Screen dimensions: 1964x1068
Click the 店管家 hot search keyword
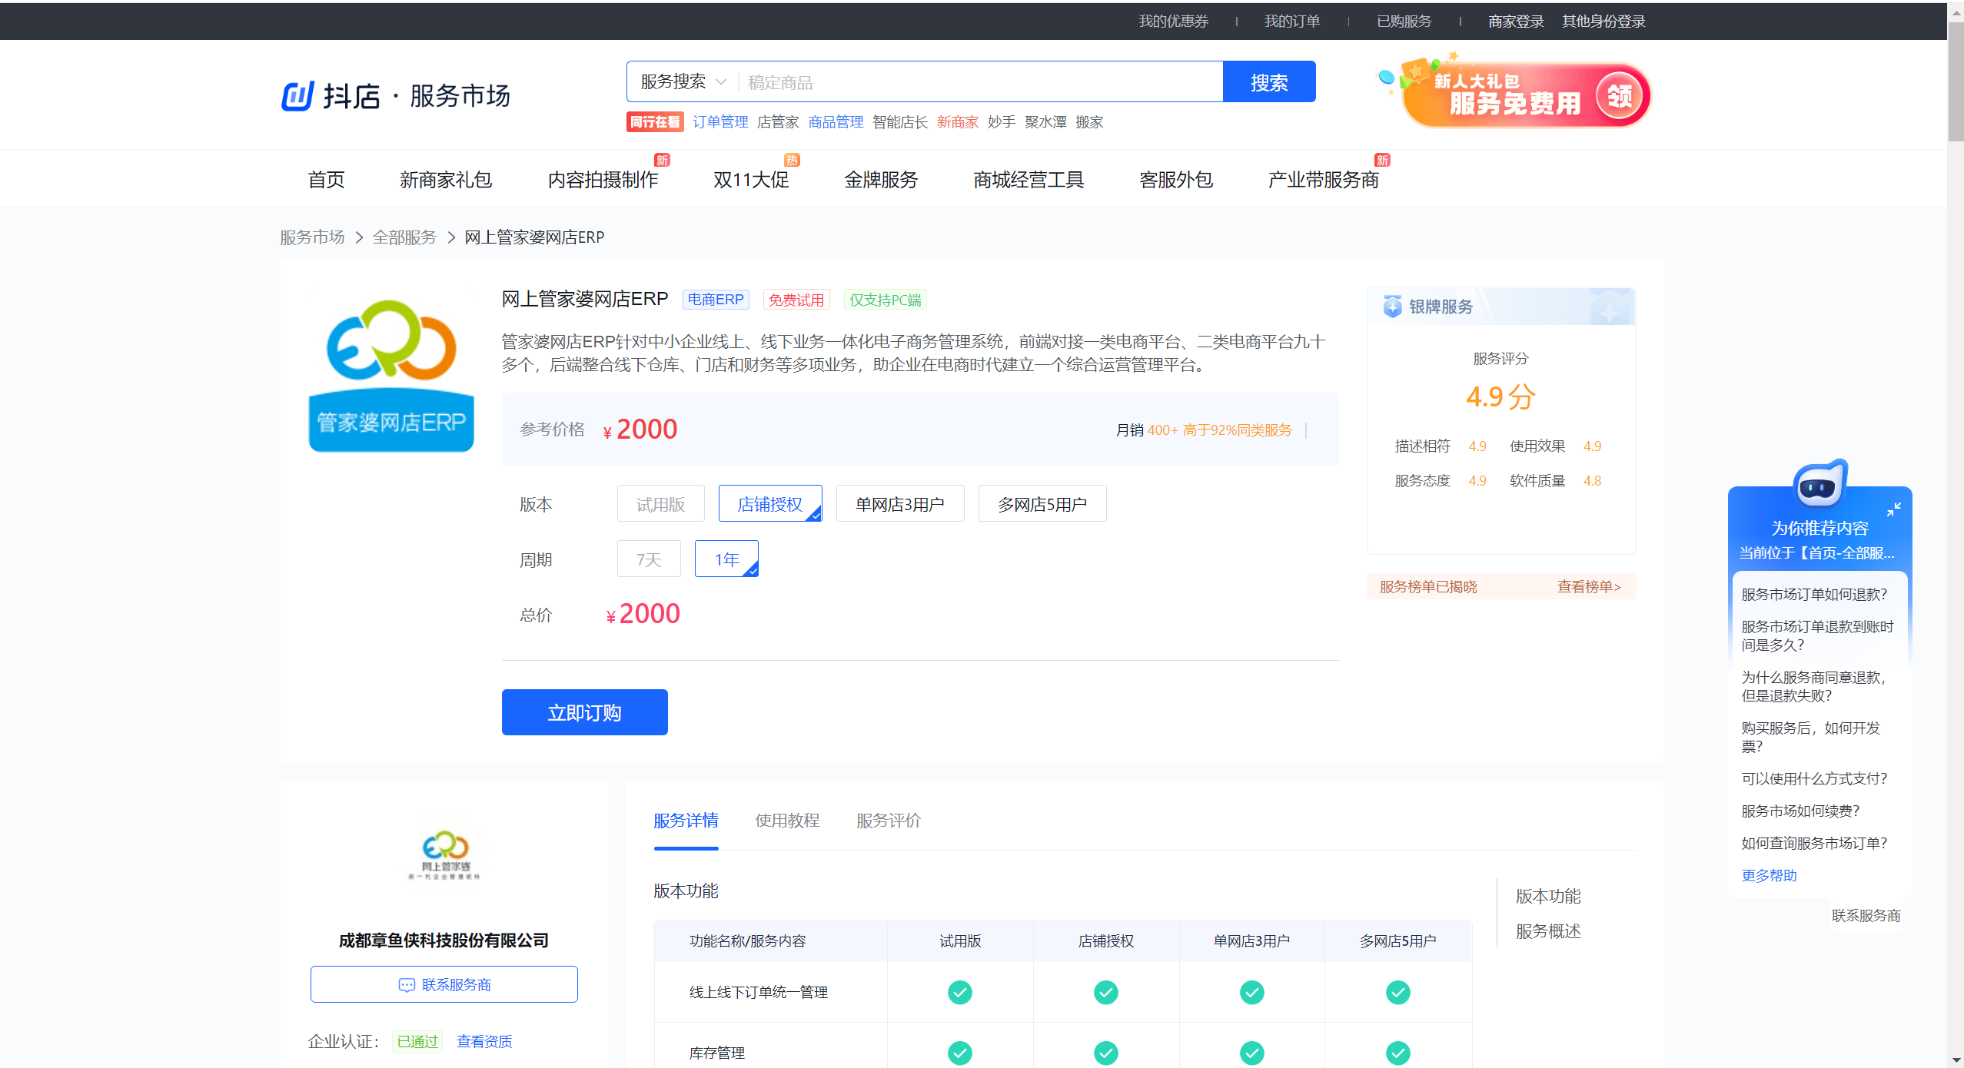click(778, 122)
